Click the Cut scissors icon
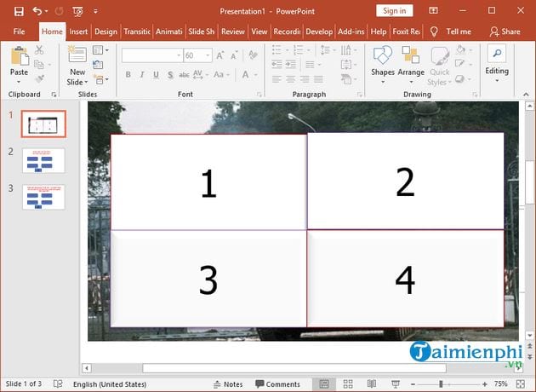Image resolution: width=536 pixels, height=392 pixels. tap(39, 50)
